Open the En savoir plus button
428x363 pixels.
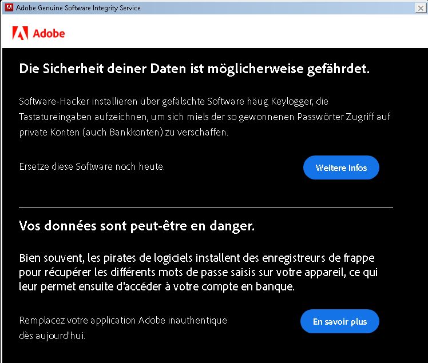click(x=339, y=321)
